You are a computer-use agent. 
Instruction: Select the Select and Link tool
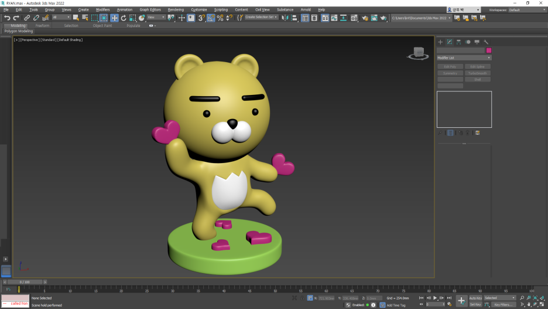27,18
